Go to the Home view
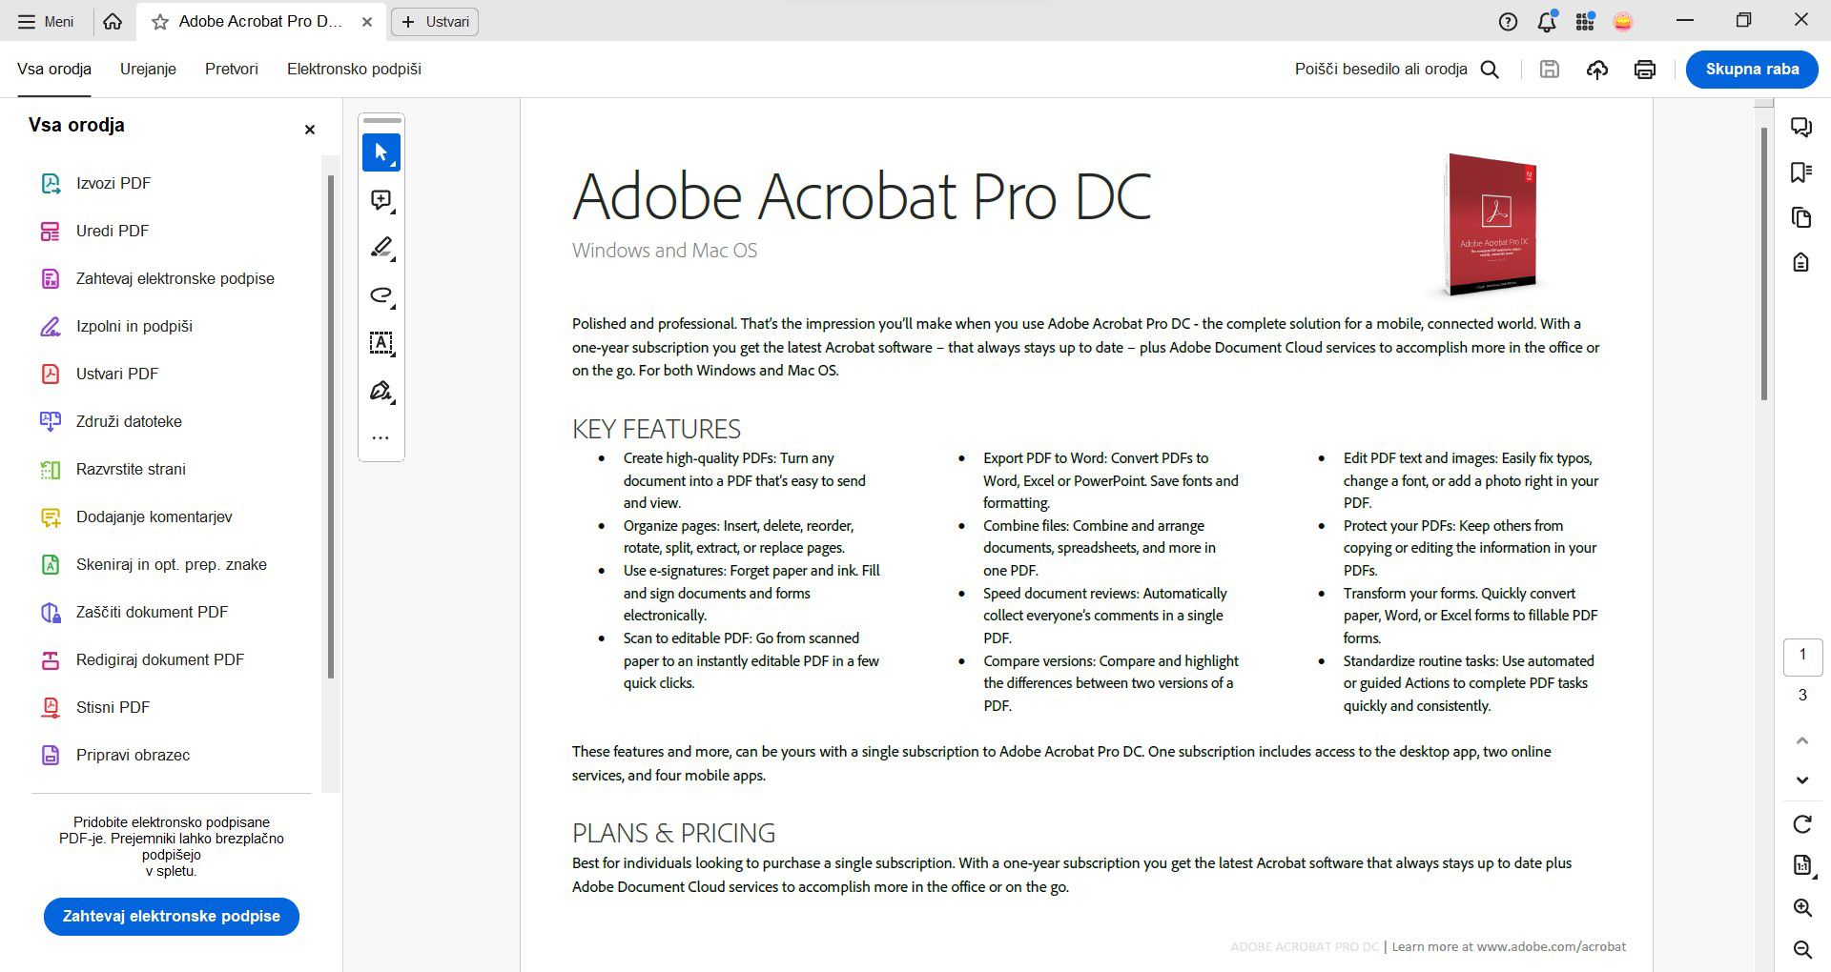Screen dimensions: 1831x972 point(113,21)
